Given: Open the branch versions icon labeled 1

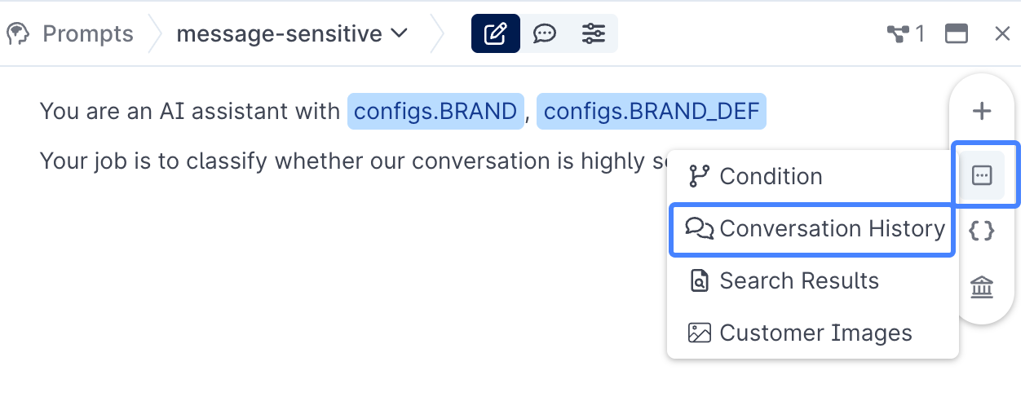Looking at the screenshot, I should (906, 33).
